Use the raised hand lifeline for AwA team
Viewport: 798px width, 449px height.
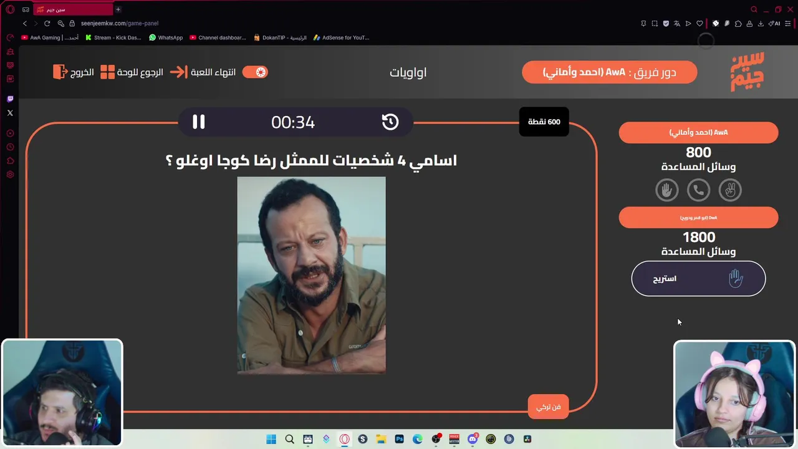[x=667, y=190]
